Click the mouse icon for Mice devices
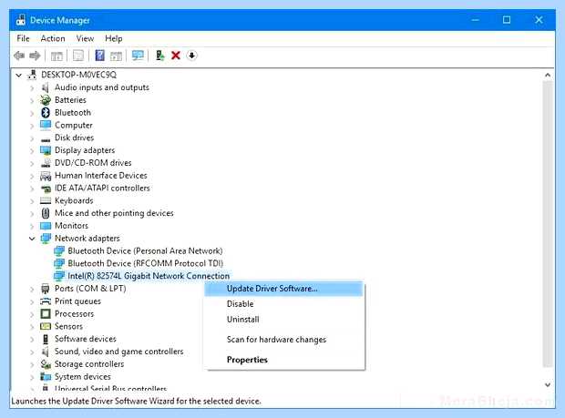Image resolution: width=565 pixels, height=418 pixels. [46, 213]
